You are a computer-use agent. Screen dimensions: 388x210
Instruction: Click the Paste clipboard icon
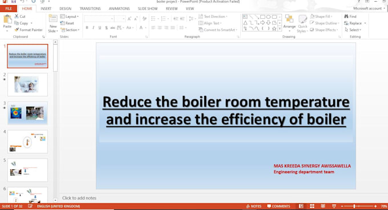click(7, 19)
